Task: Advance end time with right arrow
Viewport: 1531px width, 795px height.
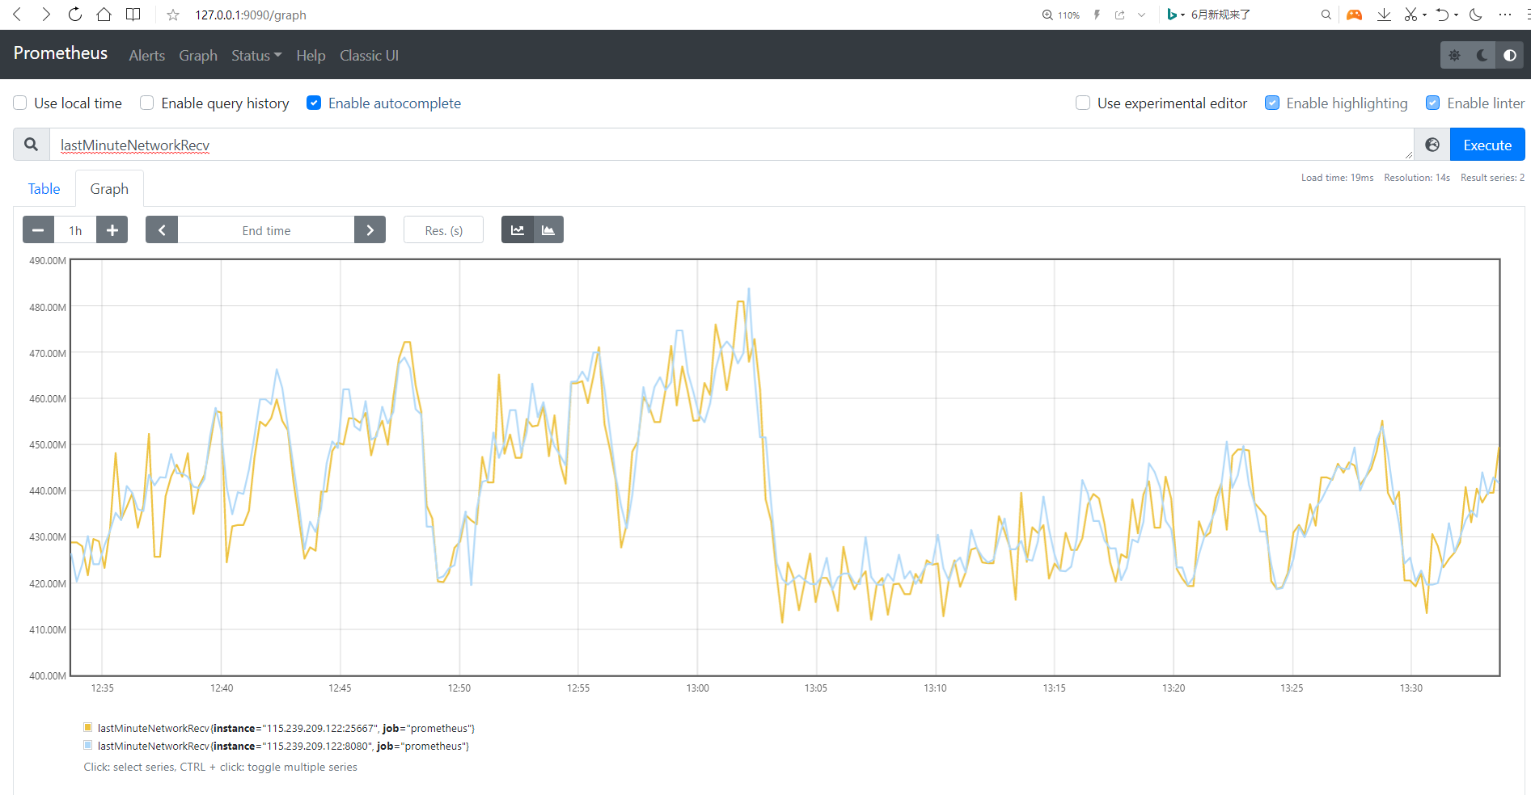Action: [370, 230]
